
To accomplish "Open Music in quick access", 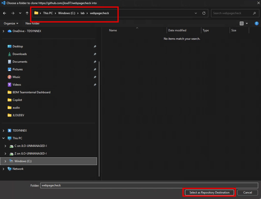I will pos(16,77).
